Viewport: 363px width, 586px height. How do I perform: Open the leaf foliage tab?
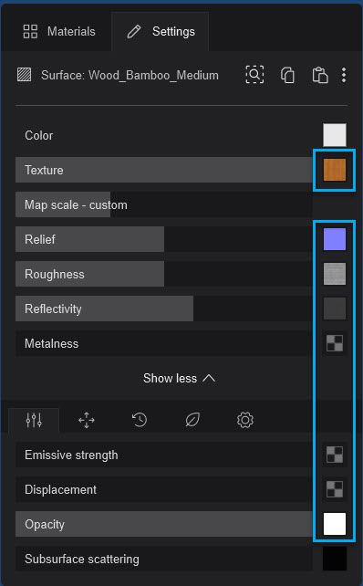tap(192, 421)
